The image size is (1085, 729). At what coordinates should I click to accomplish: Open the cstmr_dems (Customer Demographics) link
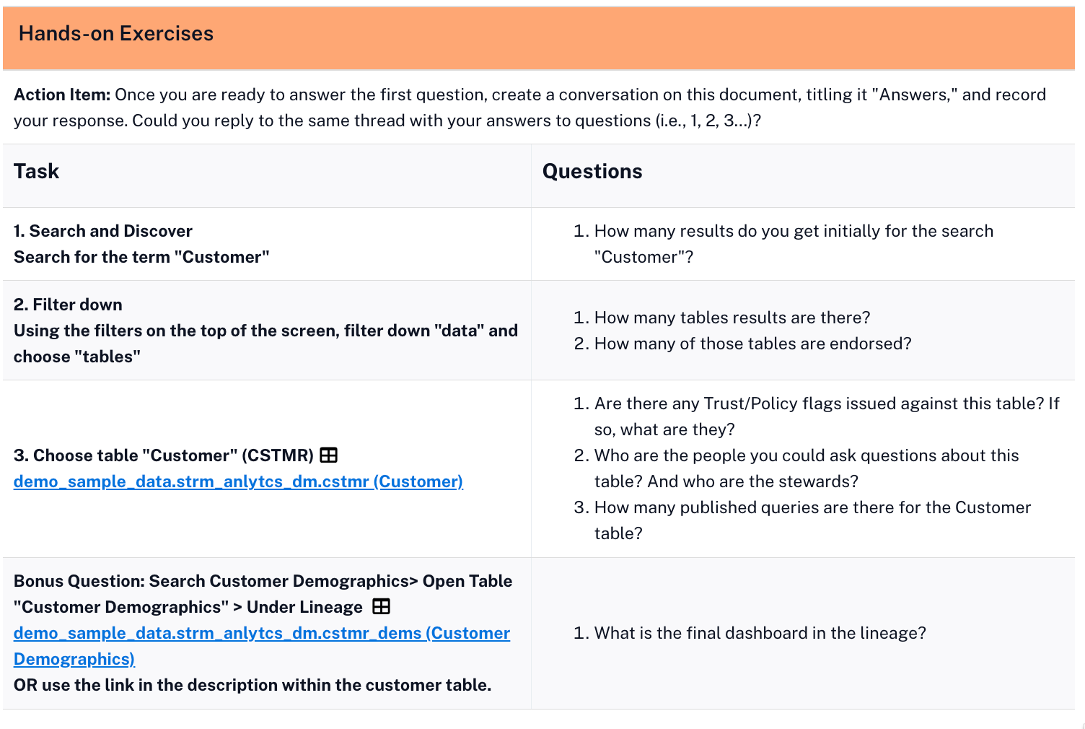click(x=261, y=634)
